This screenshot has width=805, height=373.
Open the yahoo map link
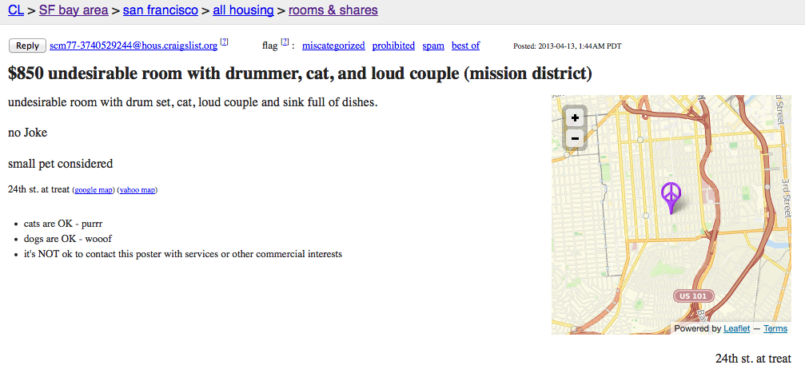tap(137, 190)
